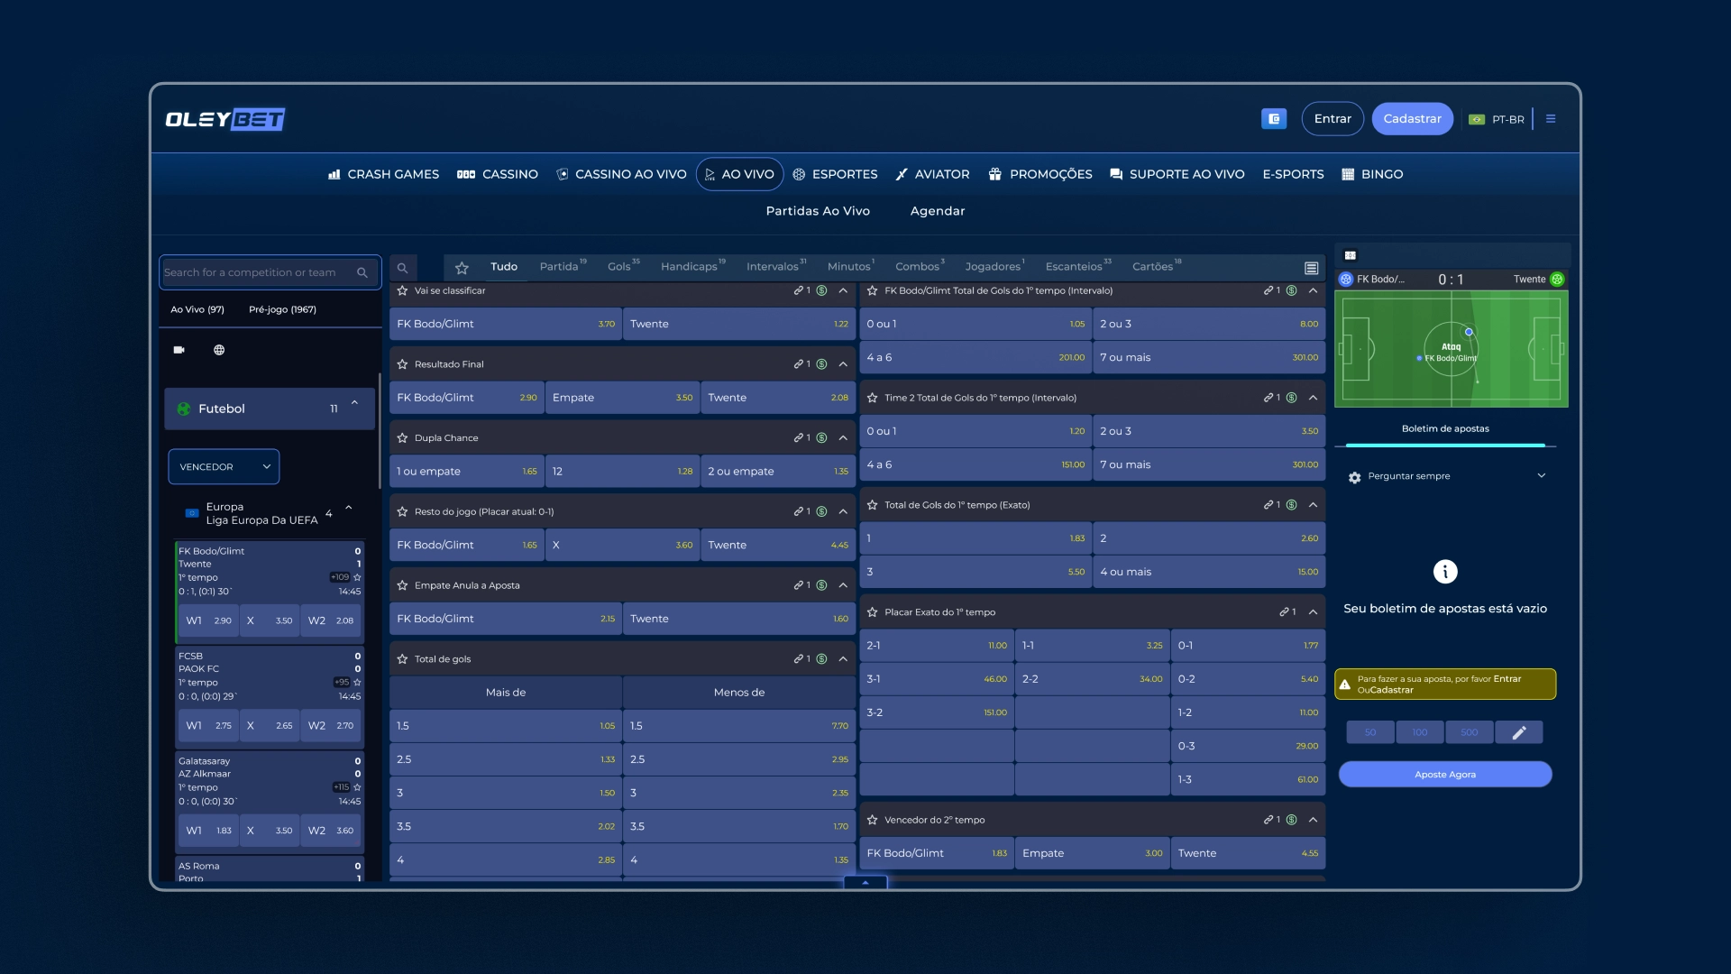
Task: Favorite the Resultado Final market
Action: [x=403, y=364]
